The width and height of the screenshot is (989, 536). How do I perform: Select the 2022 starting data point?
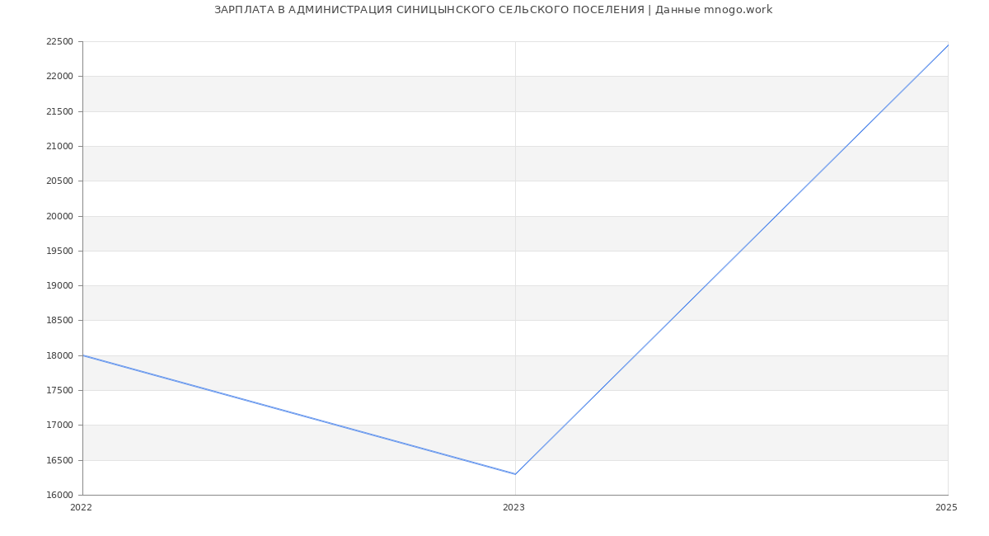(x=83, y=355)
